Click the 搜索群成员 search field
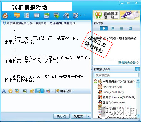The width and height of the screenshot is (141, 122). 116,75
